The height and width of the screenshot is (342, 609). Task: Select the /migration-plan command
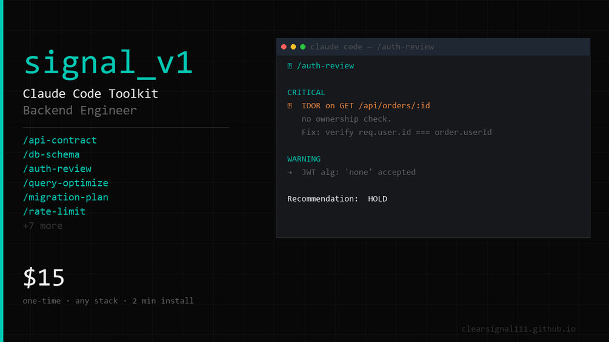coord(65,197)
